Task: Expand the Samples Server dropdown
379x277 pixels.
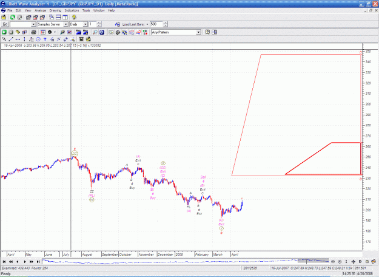Action: tap(65, 24)
